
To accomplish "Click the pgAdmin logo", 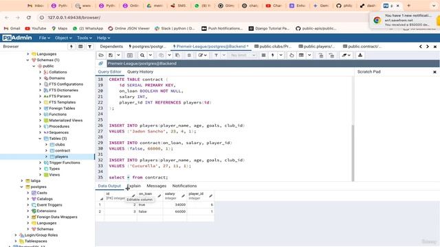I will coord(17,38).
